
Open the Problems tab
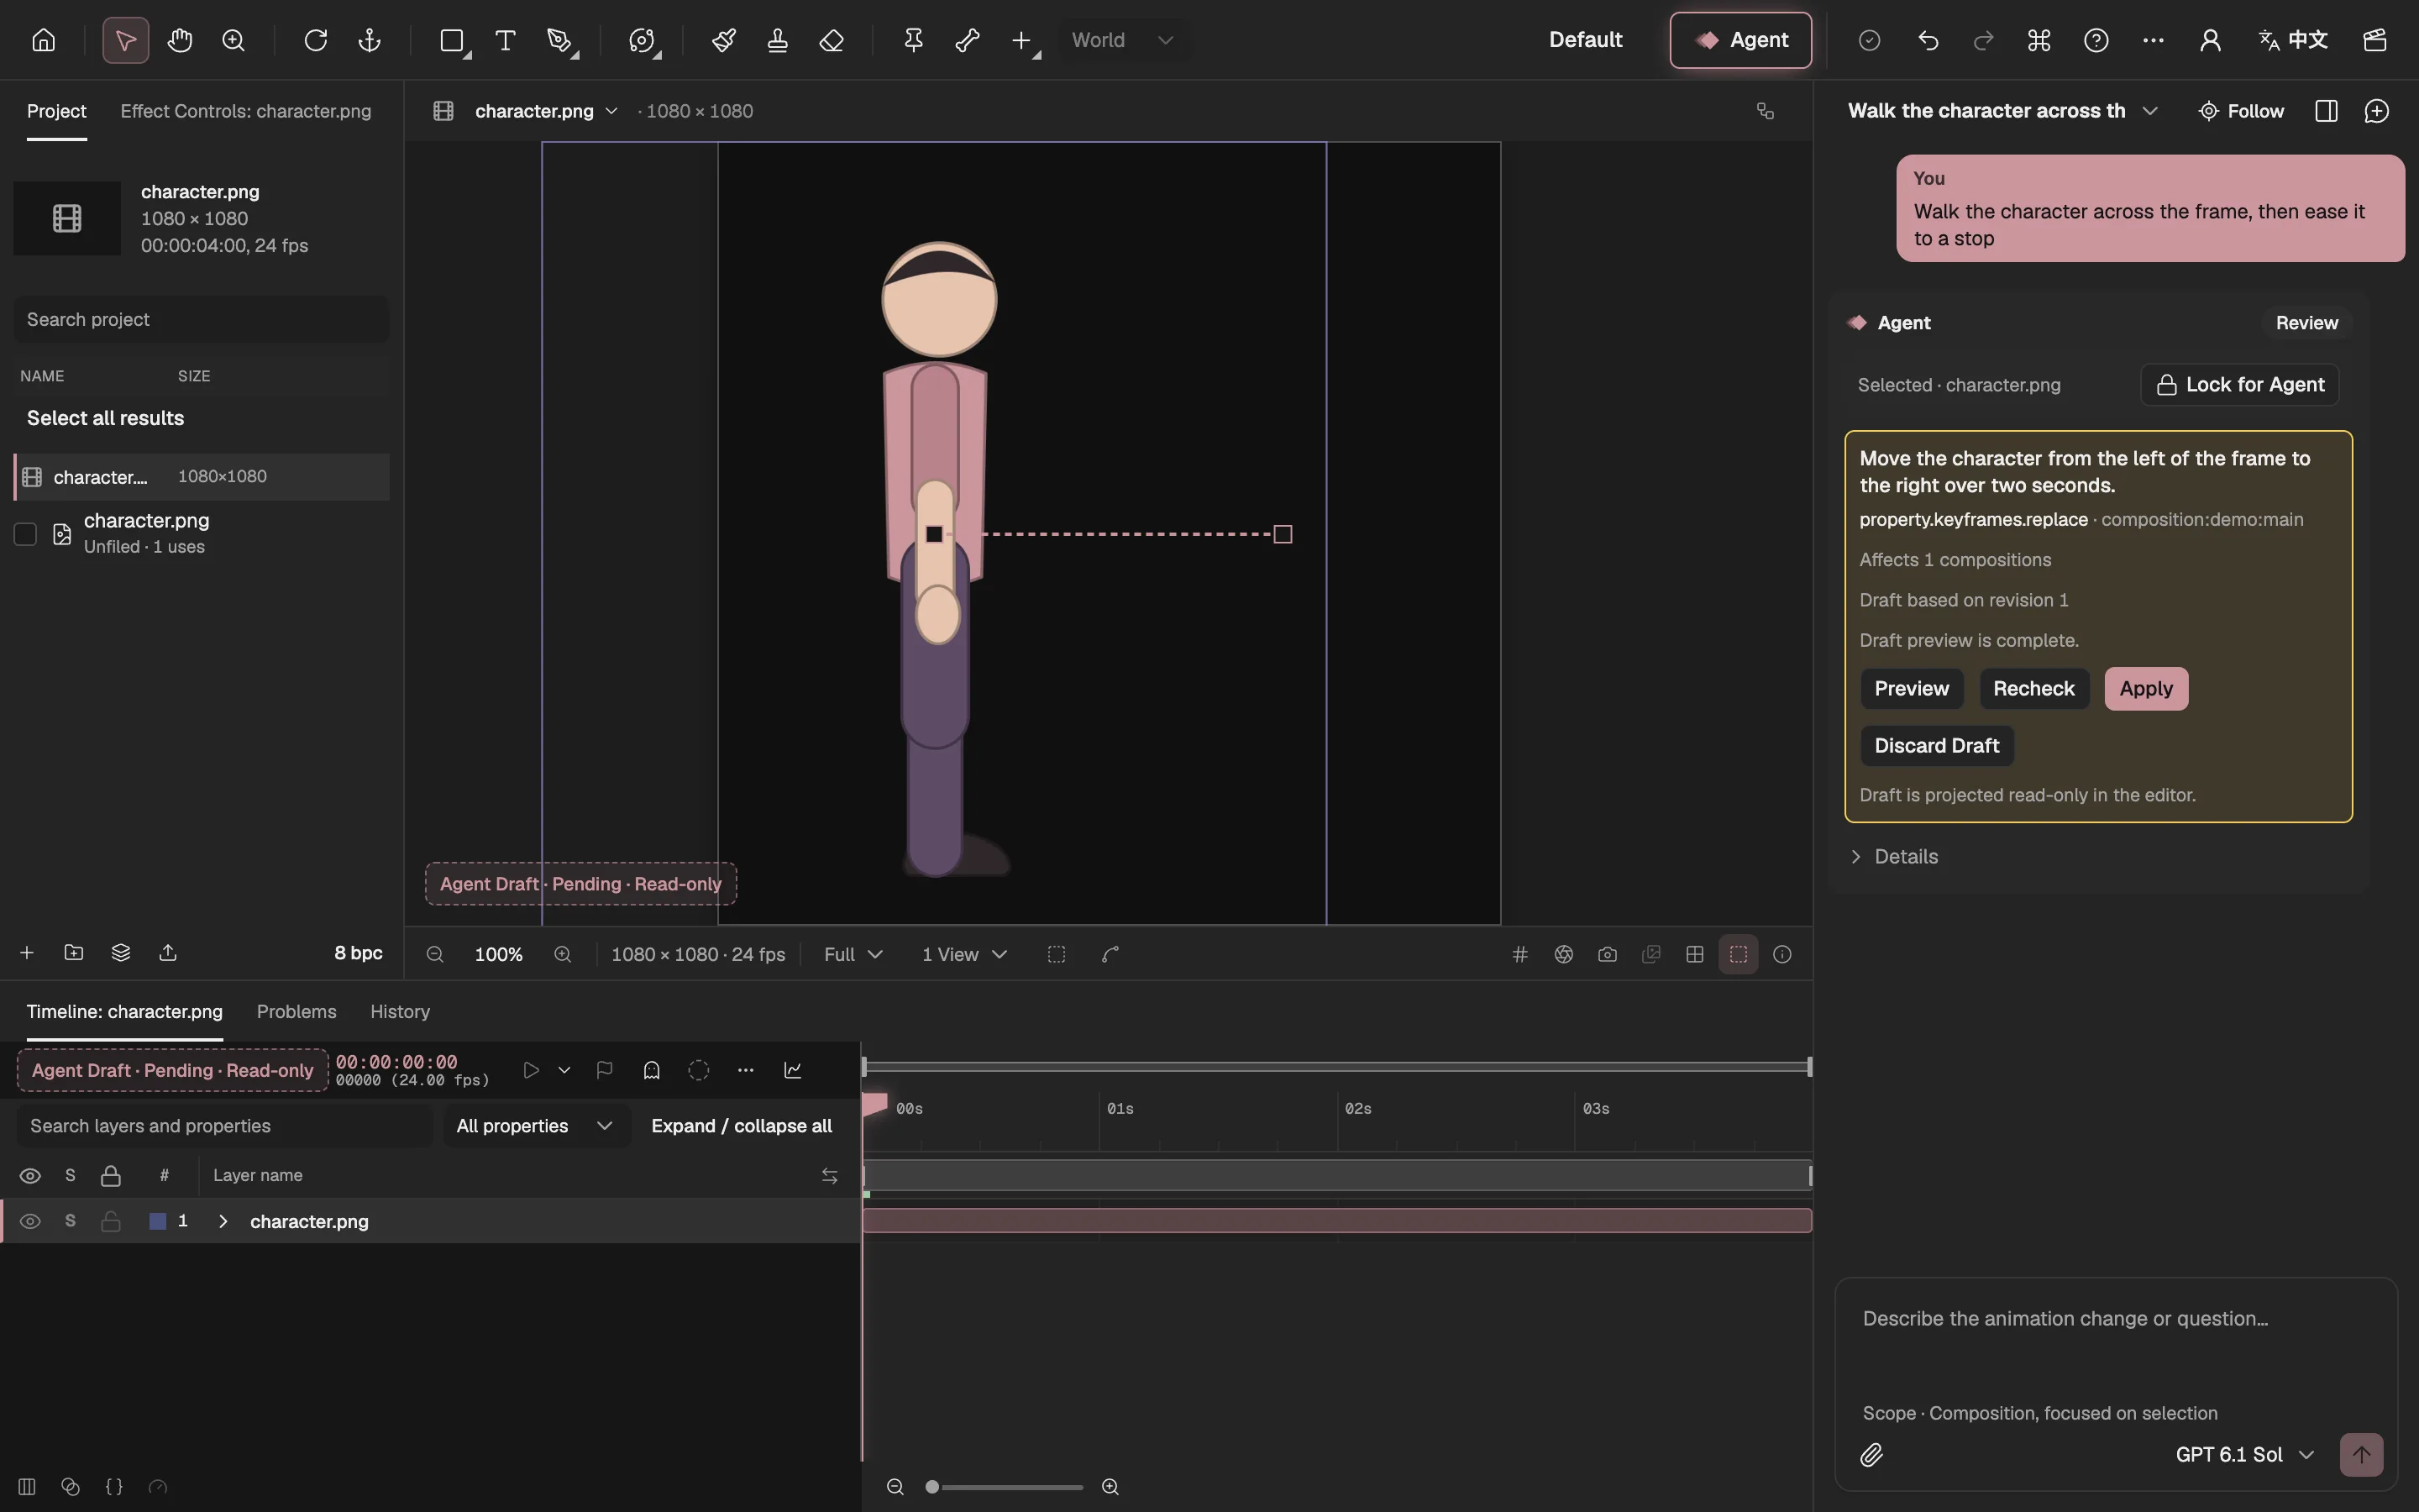pos(296,1011)
